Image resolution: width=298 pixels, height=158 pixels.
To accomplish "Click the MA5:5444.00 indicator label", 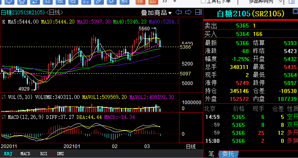I will click(24, 22).
